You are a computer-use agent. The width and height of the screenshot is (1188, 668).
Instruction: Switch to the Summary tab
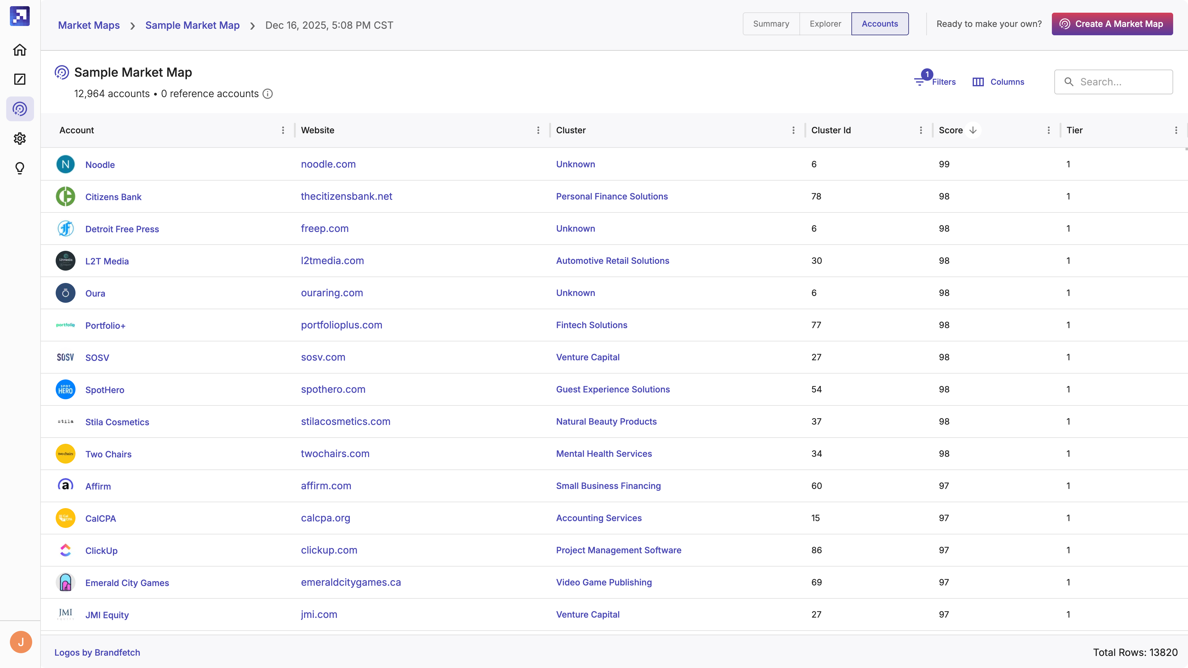(x=771, y=24)
